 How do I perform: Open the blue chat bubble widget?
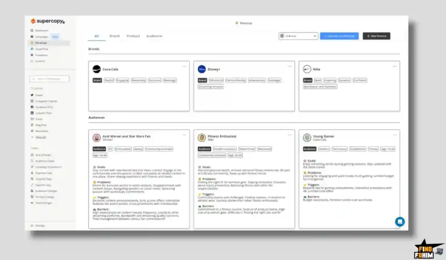pos(400,221)
